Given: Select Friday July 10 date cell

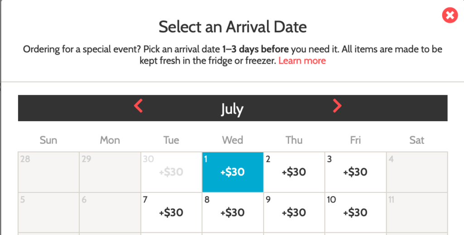Looking at the screenshot, I should (355, 213).
